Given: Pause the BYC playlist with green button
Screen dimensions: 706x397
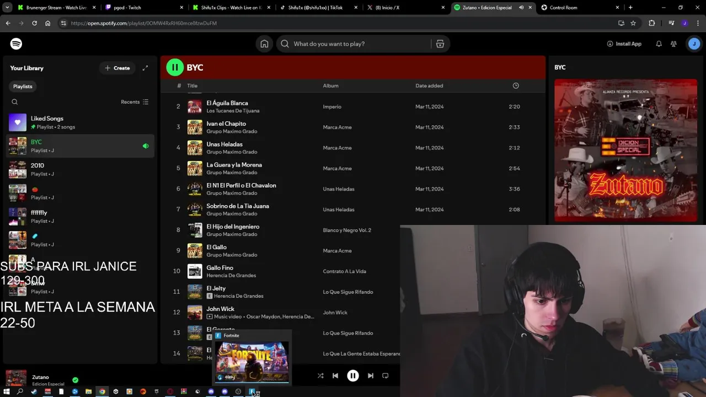Looking at the screenshot, I should pos(175,67).
